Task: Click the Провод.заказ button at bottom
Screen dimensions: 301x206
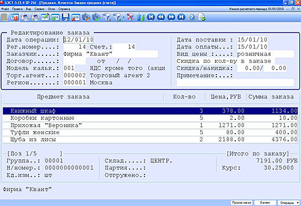Action: [242, 203]
